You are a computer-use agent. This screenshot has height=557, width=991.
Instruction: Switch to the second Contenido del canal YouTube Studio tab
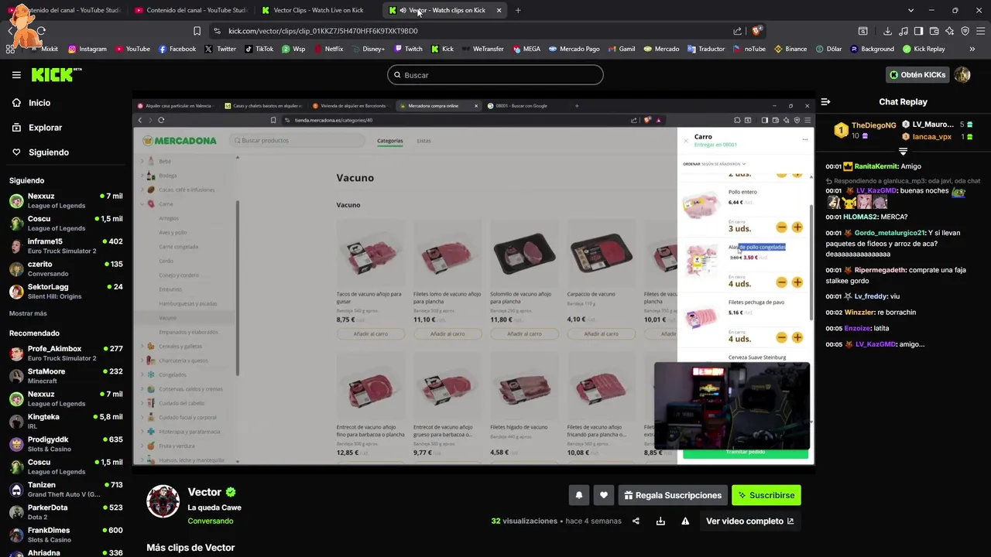[x=190, y=10]
